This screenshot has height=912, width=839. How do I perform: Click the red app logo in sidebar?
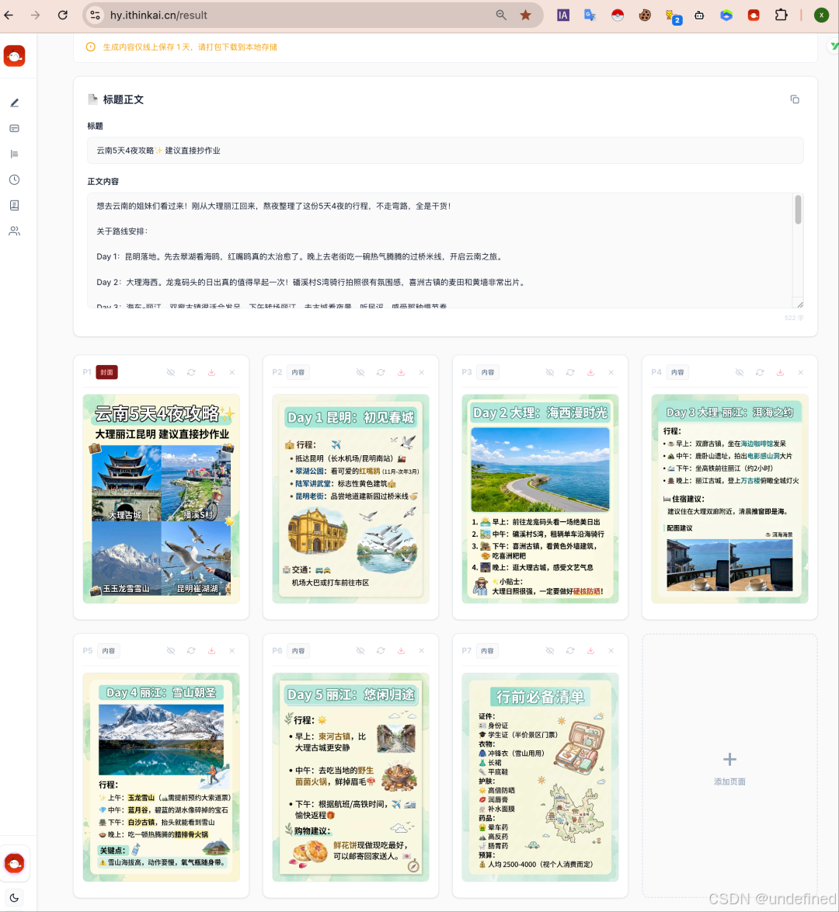coord(15,56)
